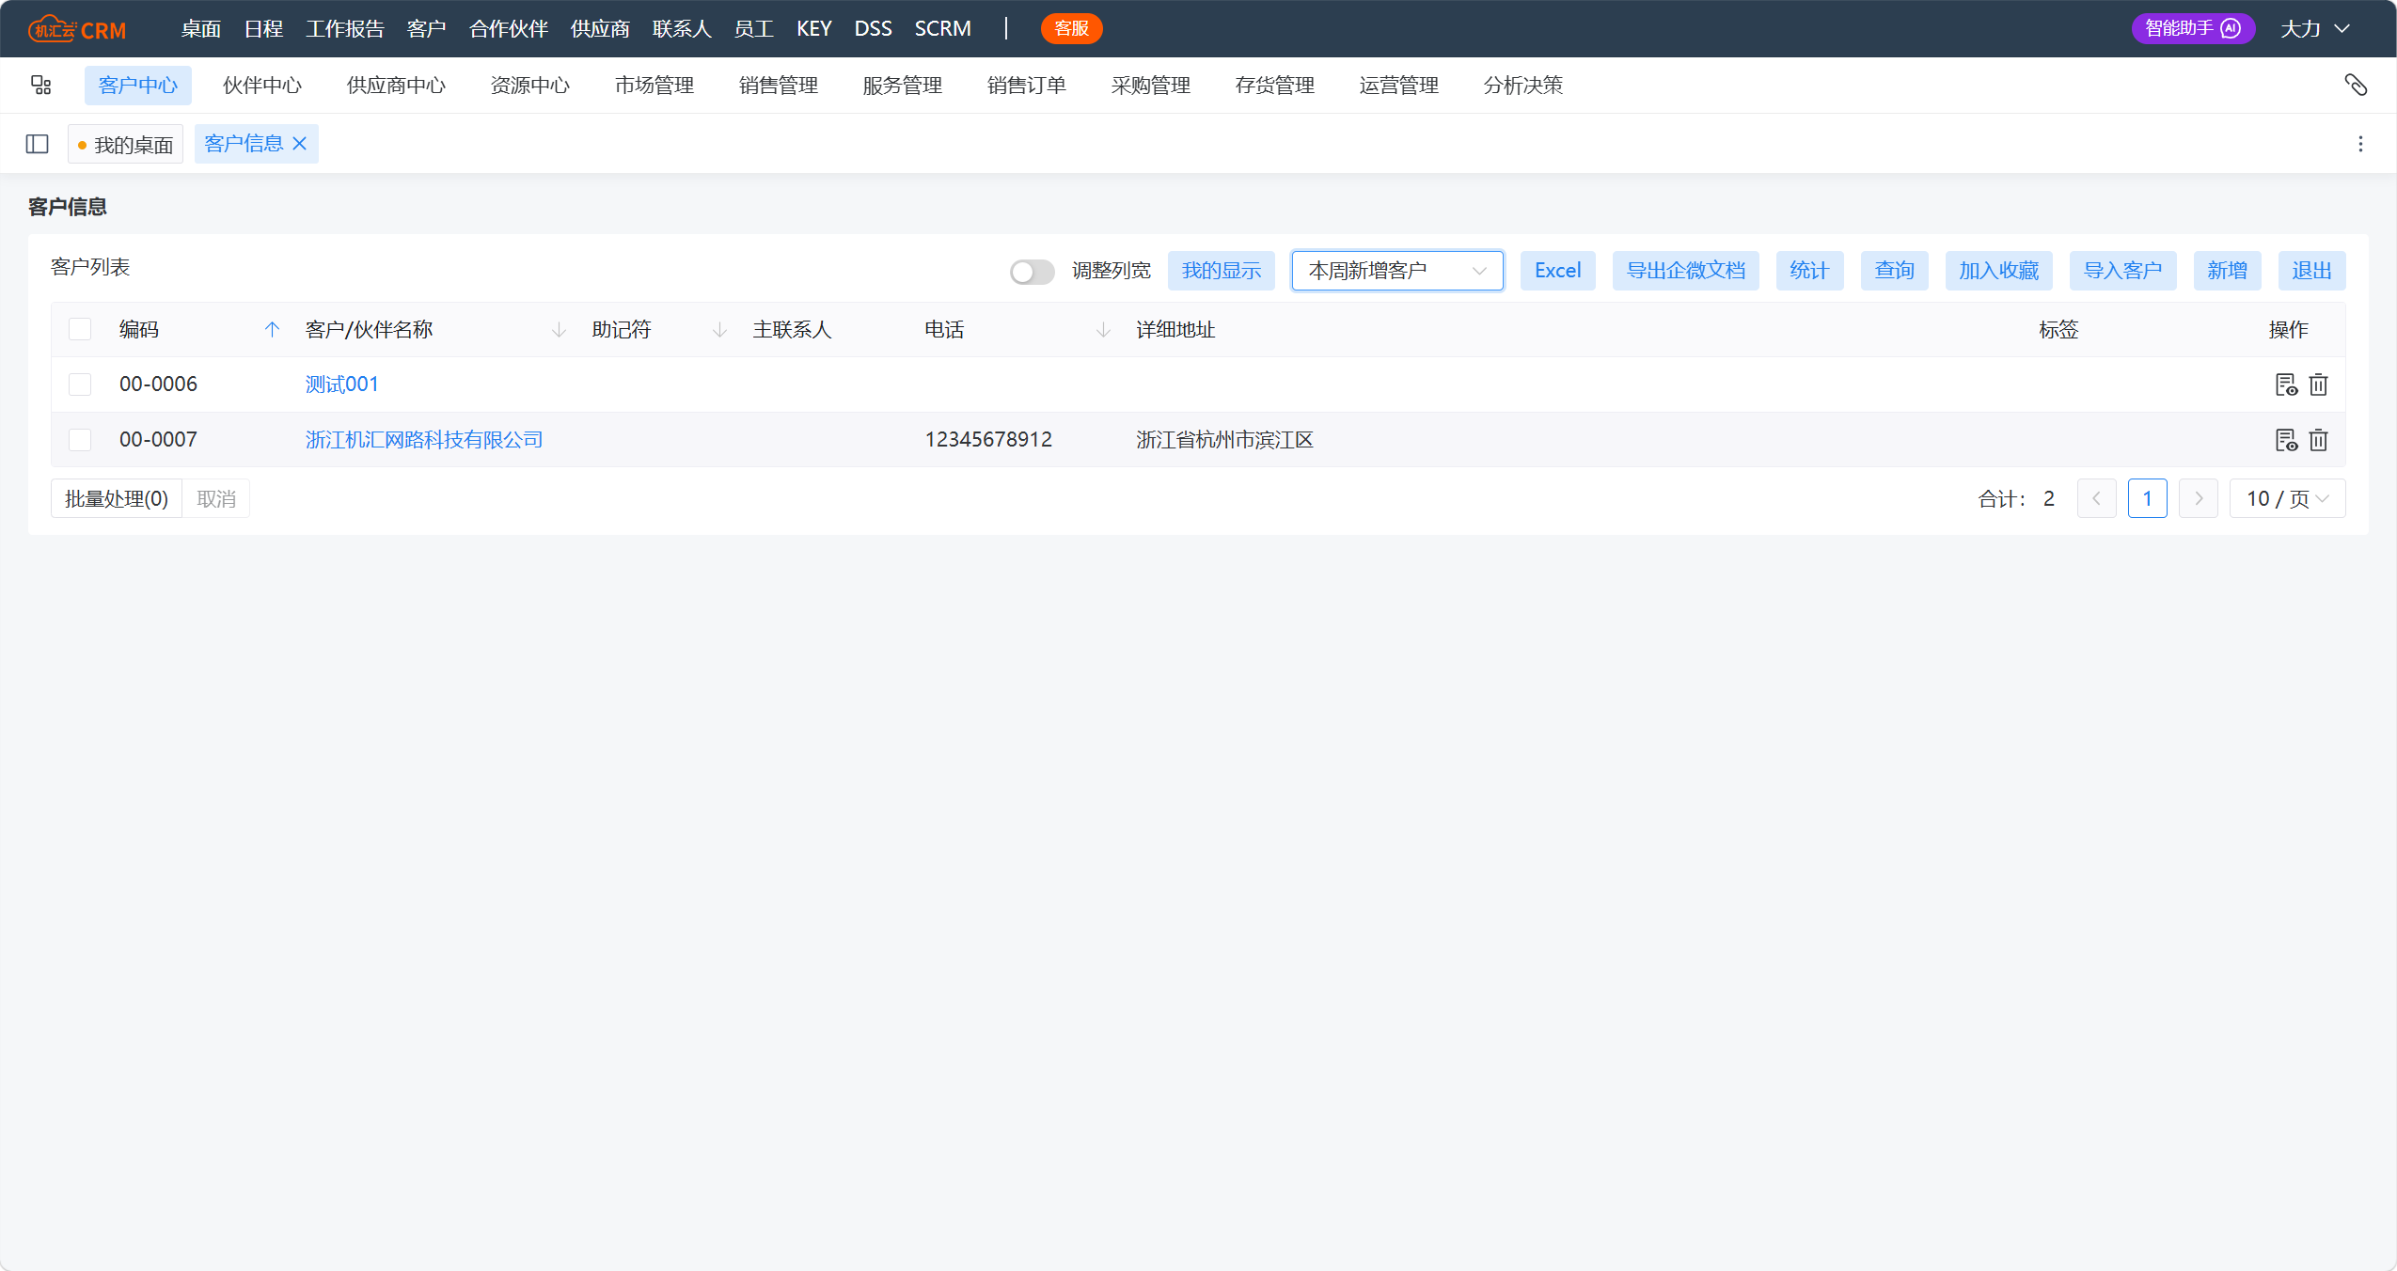
Task: Export list with Excel button
Action: (x=1558, y=271)
